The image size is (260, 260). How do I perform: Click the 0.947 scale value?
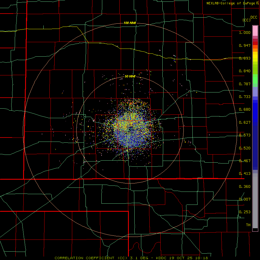[245, 45]
